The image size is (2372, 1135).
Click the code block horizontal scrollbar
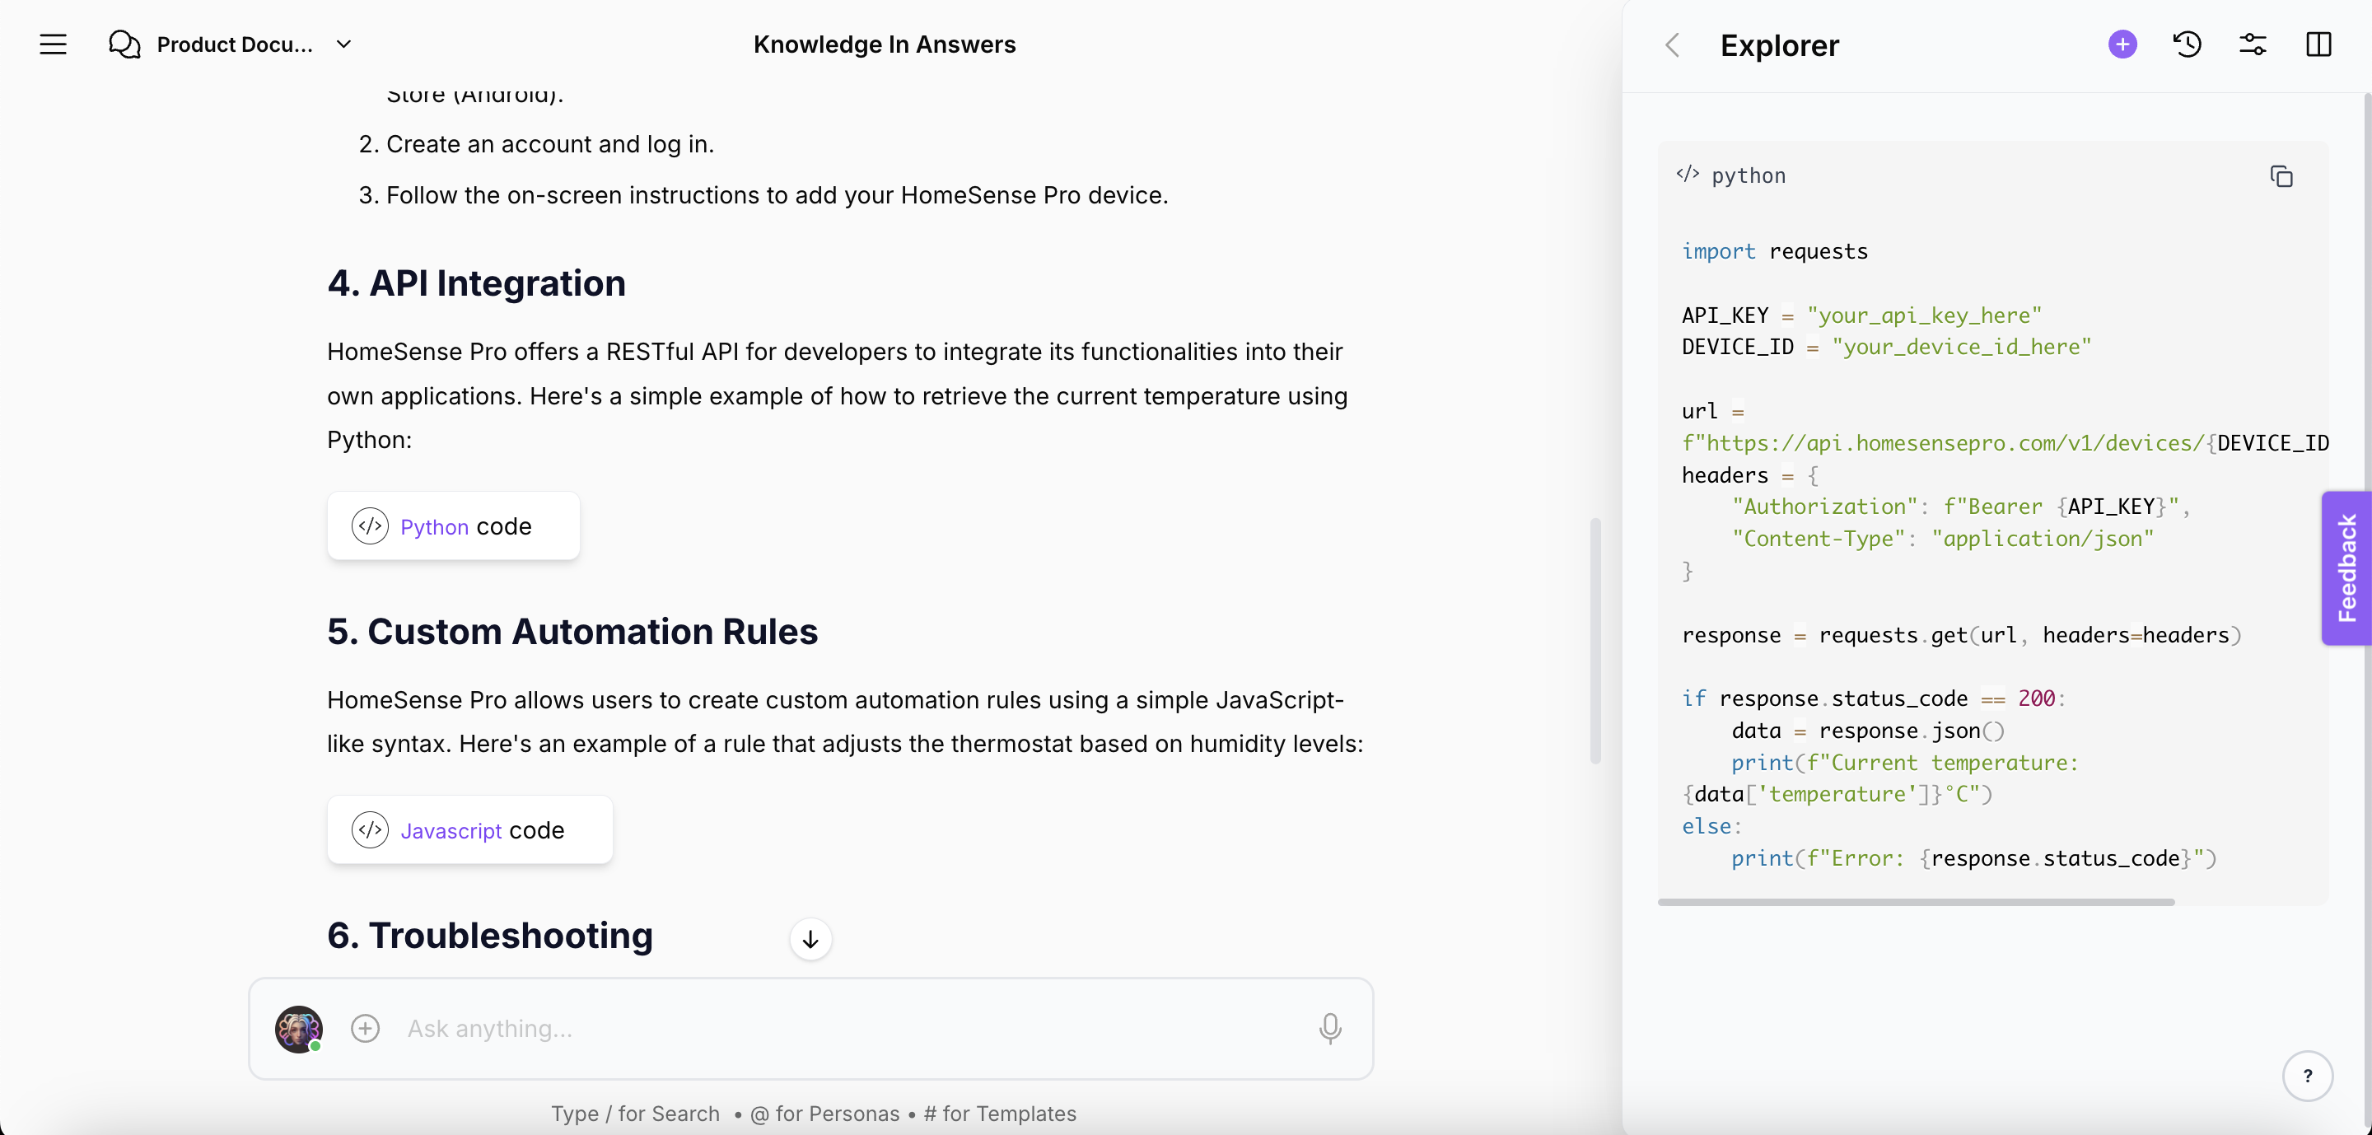point(1915,902)
